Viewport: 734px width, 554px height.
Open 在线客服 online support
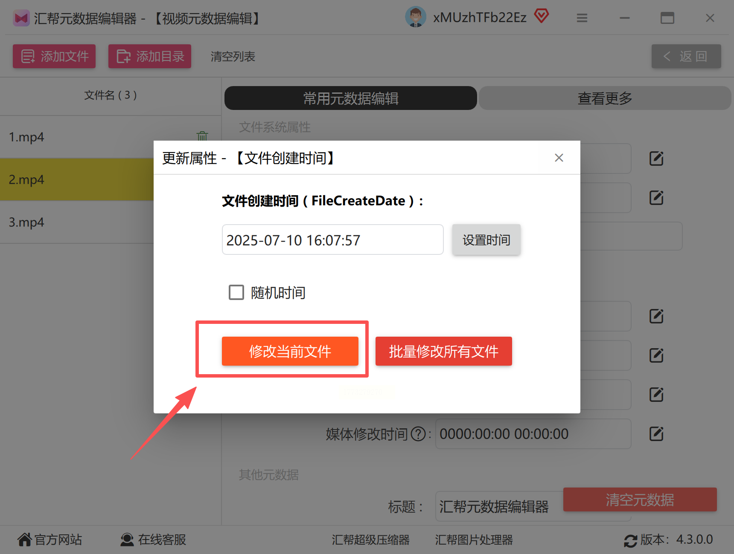(x=153, y=540)
